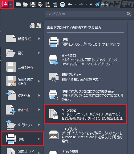
Task: Click the コマンドを検索 search field
Action: (88, 14)
